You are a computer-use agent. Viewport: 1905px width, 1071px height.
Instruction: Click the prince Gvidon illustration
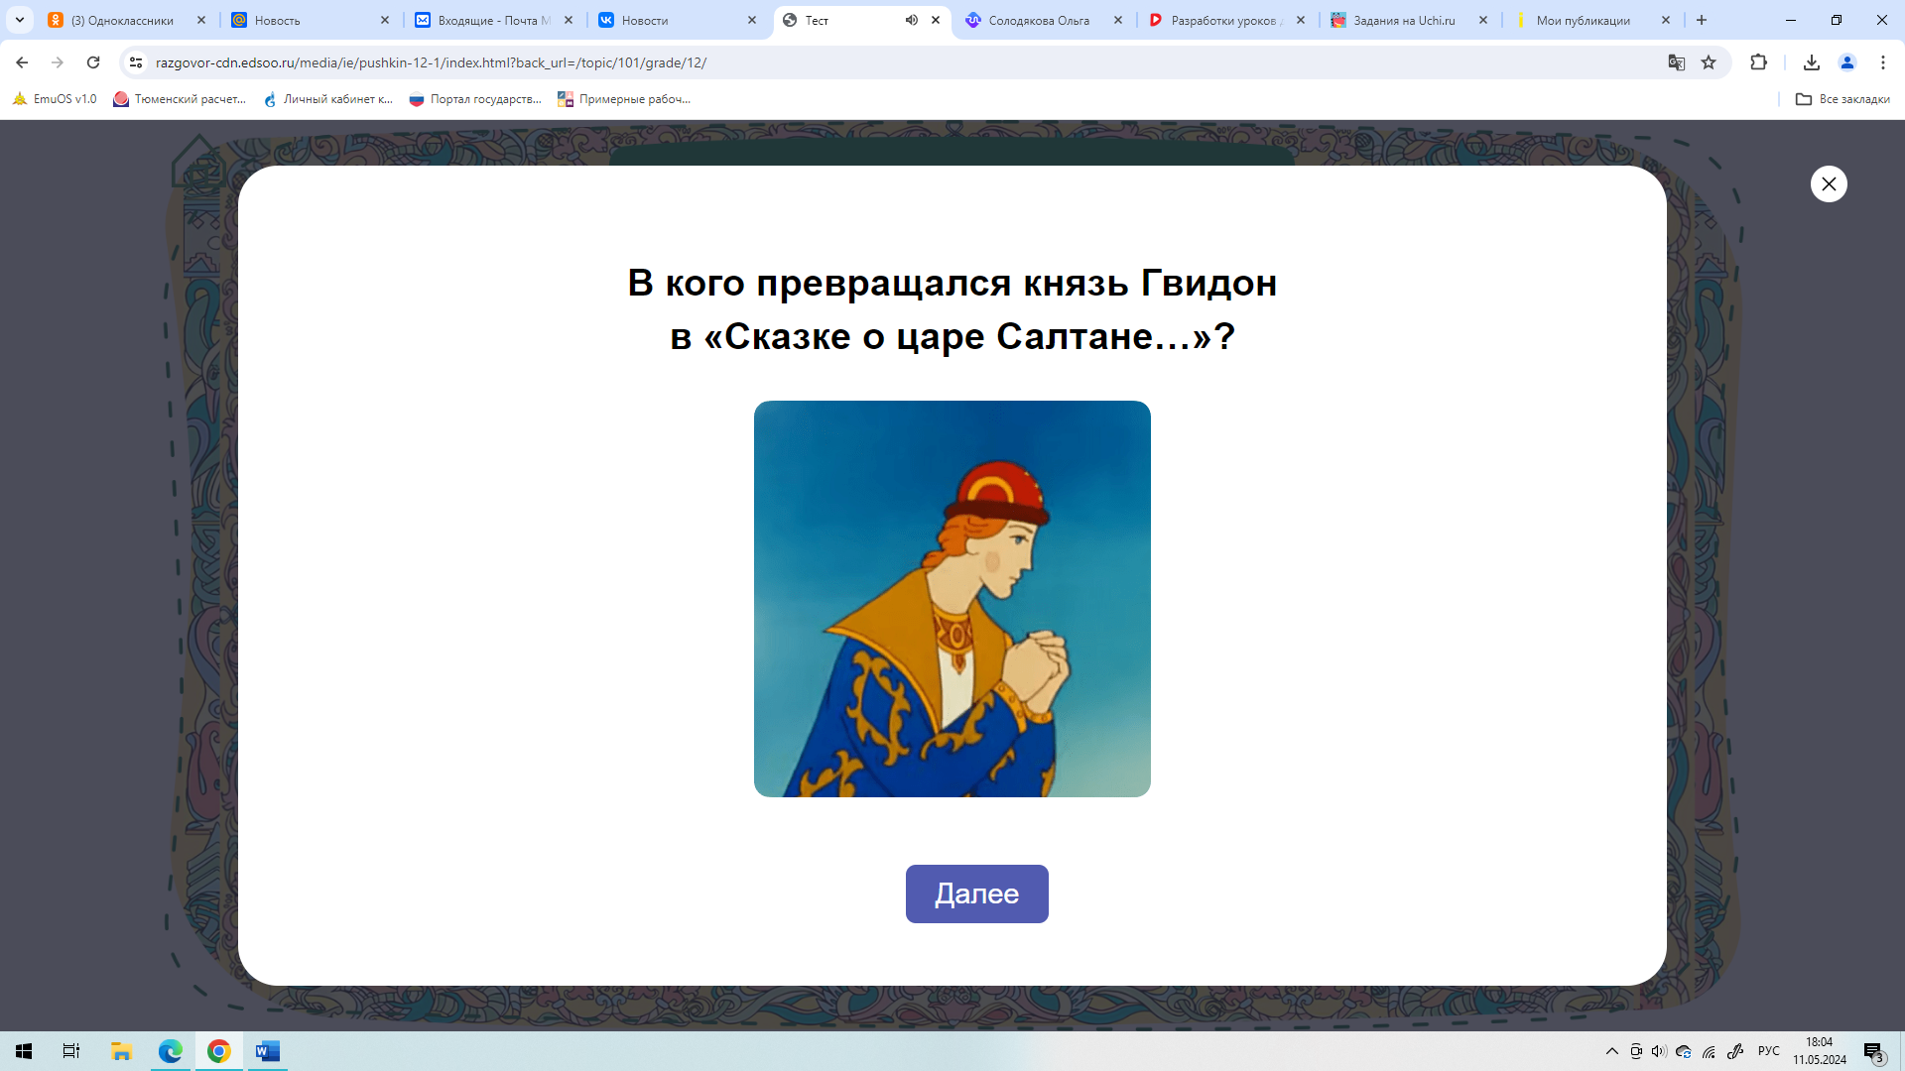click(x=952, y=599)
